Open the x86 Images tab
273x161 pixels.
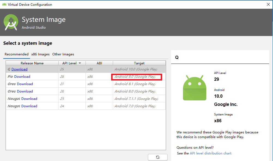coord(40,54)
